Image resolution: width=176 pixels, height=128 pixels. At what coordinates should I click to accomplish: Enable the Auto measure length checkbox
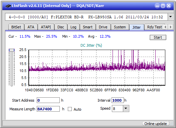(70, 109)
